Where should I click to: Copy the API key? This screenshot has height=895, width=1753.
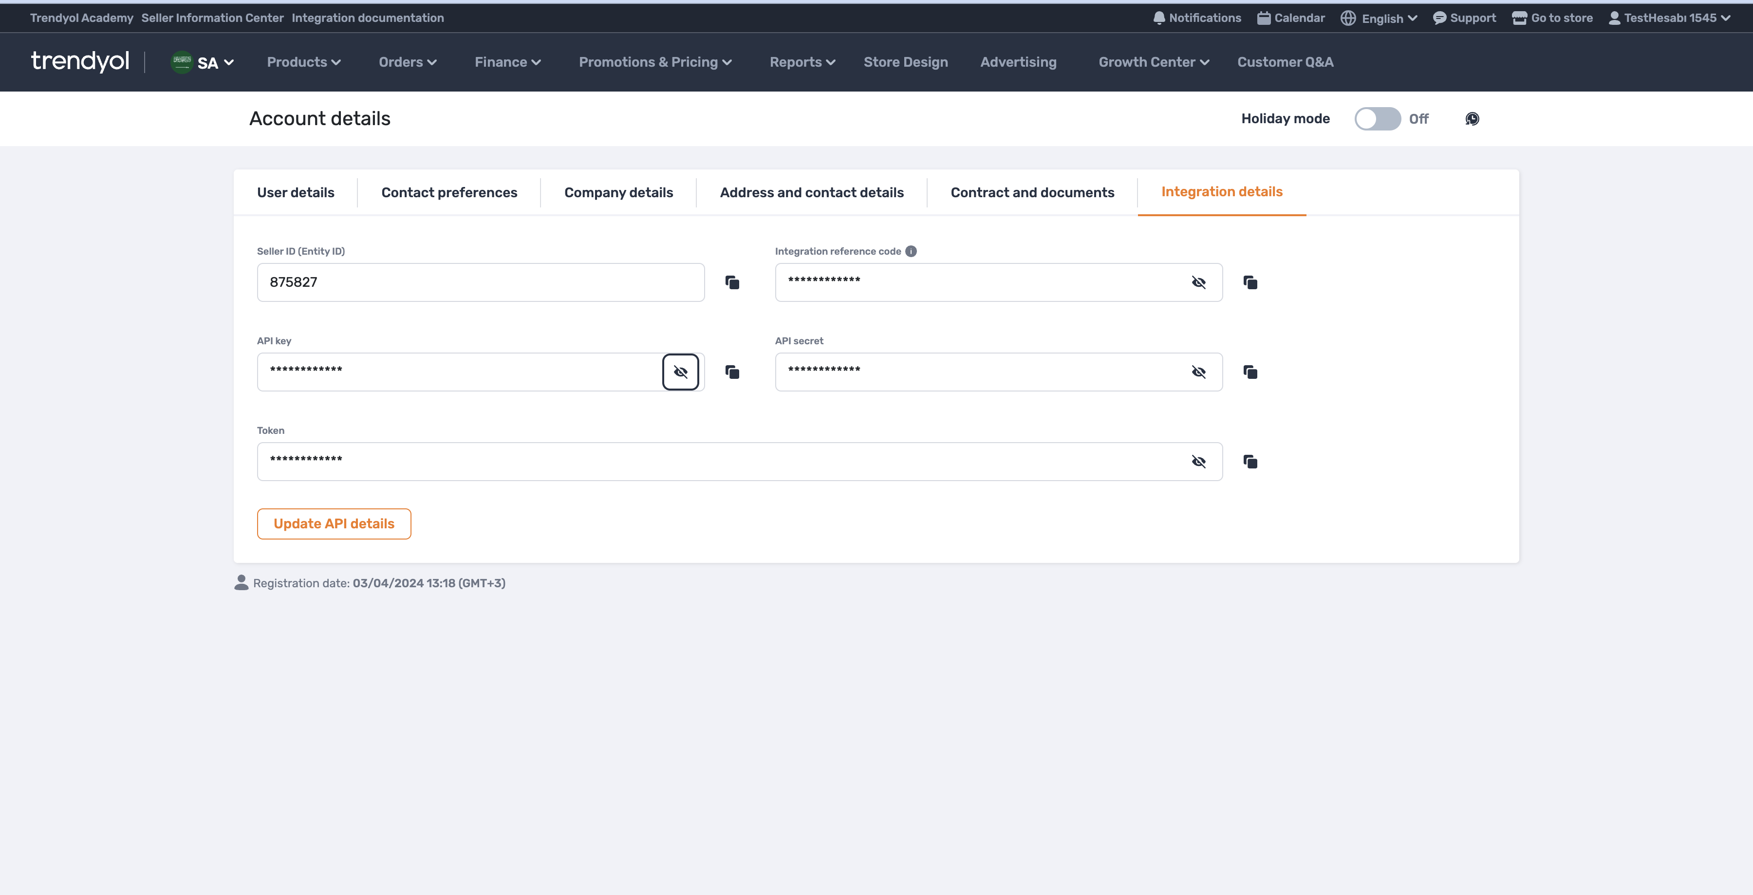pos(732,373)
